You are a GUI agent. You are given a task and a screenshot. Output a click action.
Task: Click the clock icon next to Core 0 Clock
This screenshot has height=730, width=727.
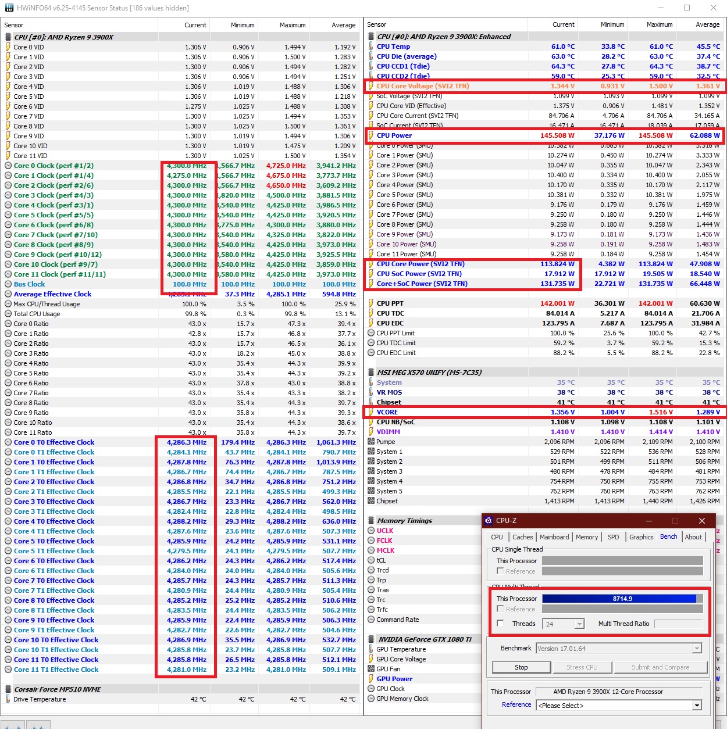(x=8, y=166)
